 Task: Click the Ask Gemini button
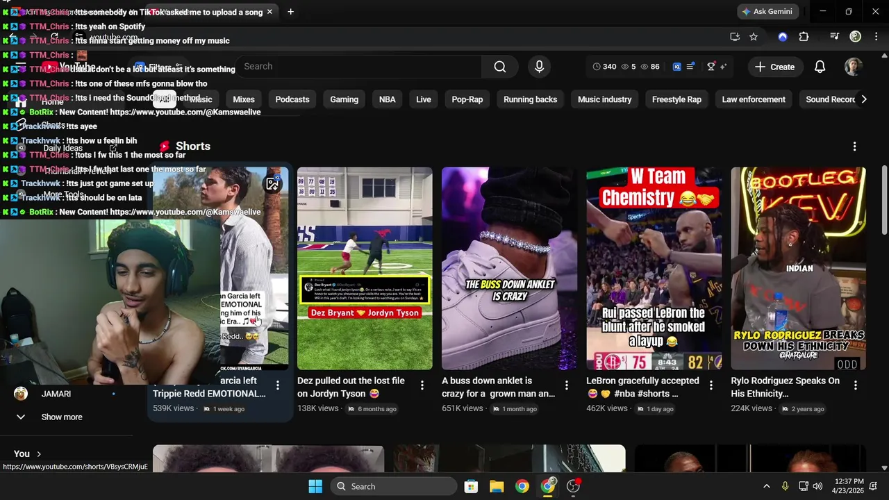click(767, 12)
